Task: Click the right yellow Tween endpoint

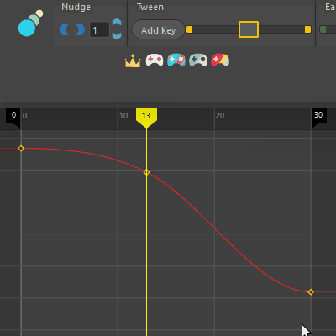Action: click(307, 29)
